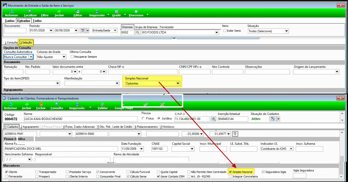Viewport: 348px width, 182px height.
Task: Select Física radio button
Action: pos(143,119)
